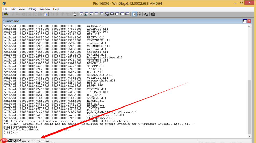Click the 0:010> g command line
Image resolution: width=256 pixels, height=143 pixels.
pyautogui.click(x=10, y=133)
